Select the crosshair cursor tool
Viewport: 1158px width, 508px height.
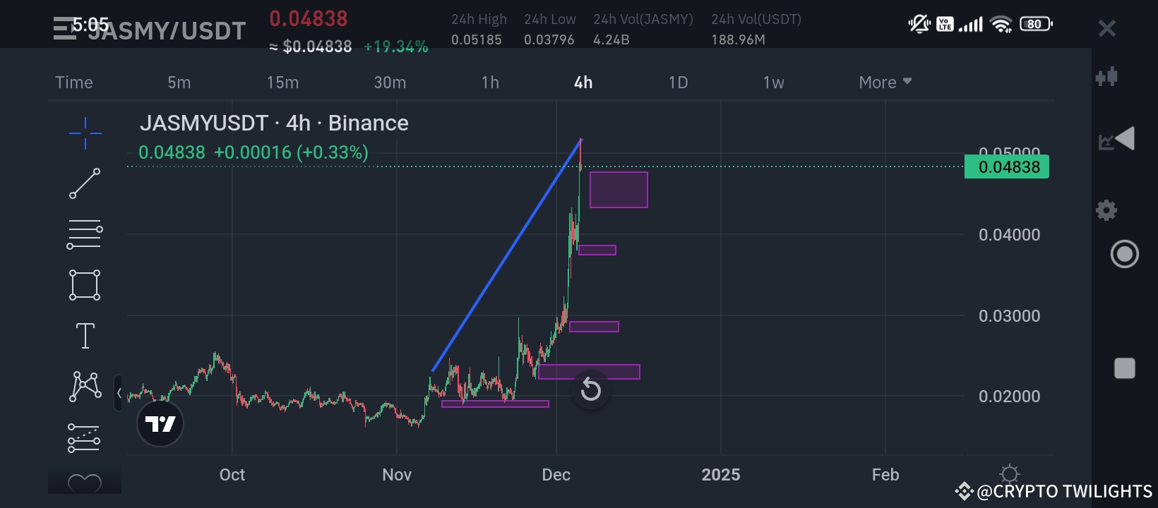pos(84,132)
